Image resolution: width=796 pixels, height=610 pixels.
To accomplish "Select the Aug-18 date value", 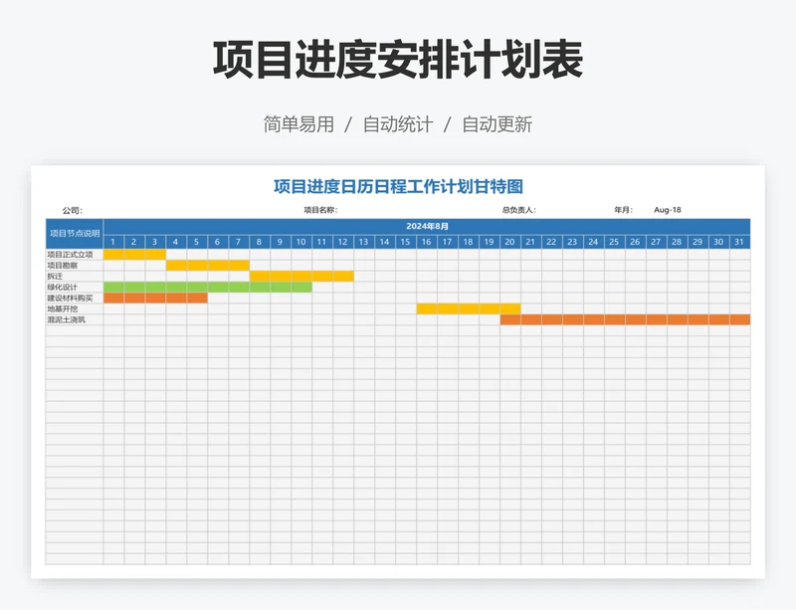I will 667,210.
